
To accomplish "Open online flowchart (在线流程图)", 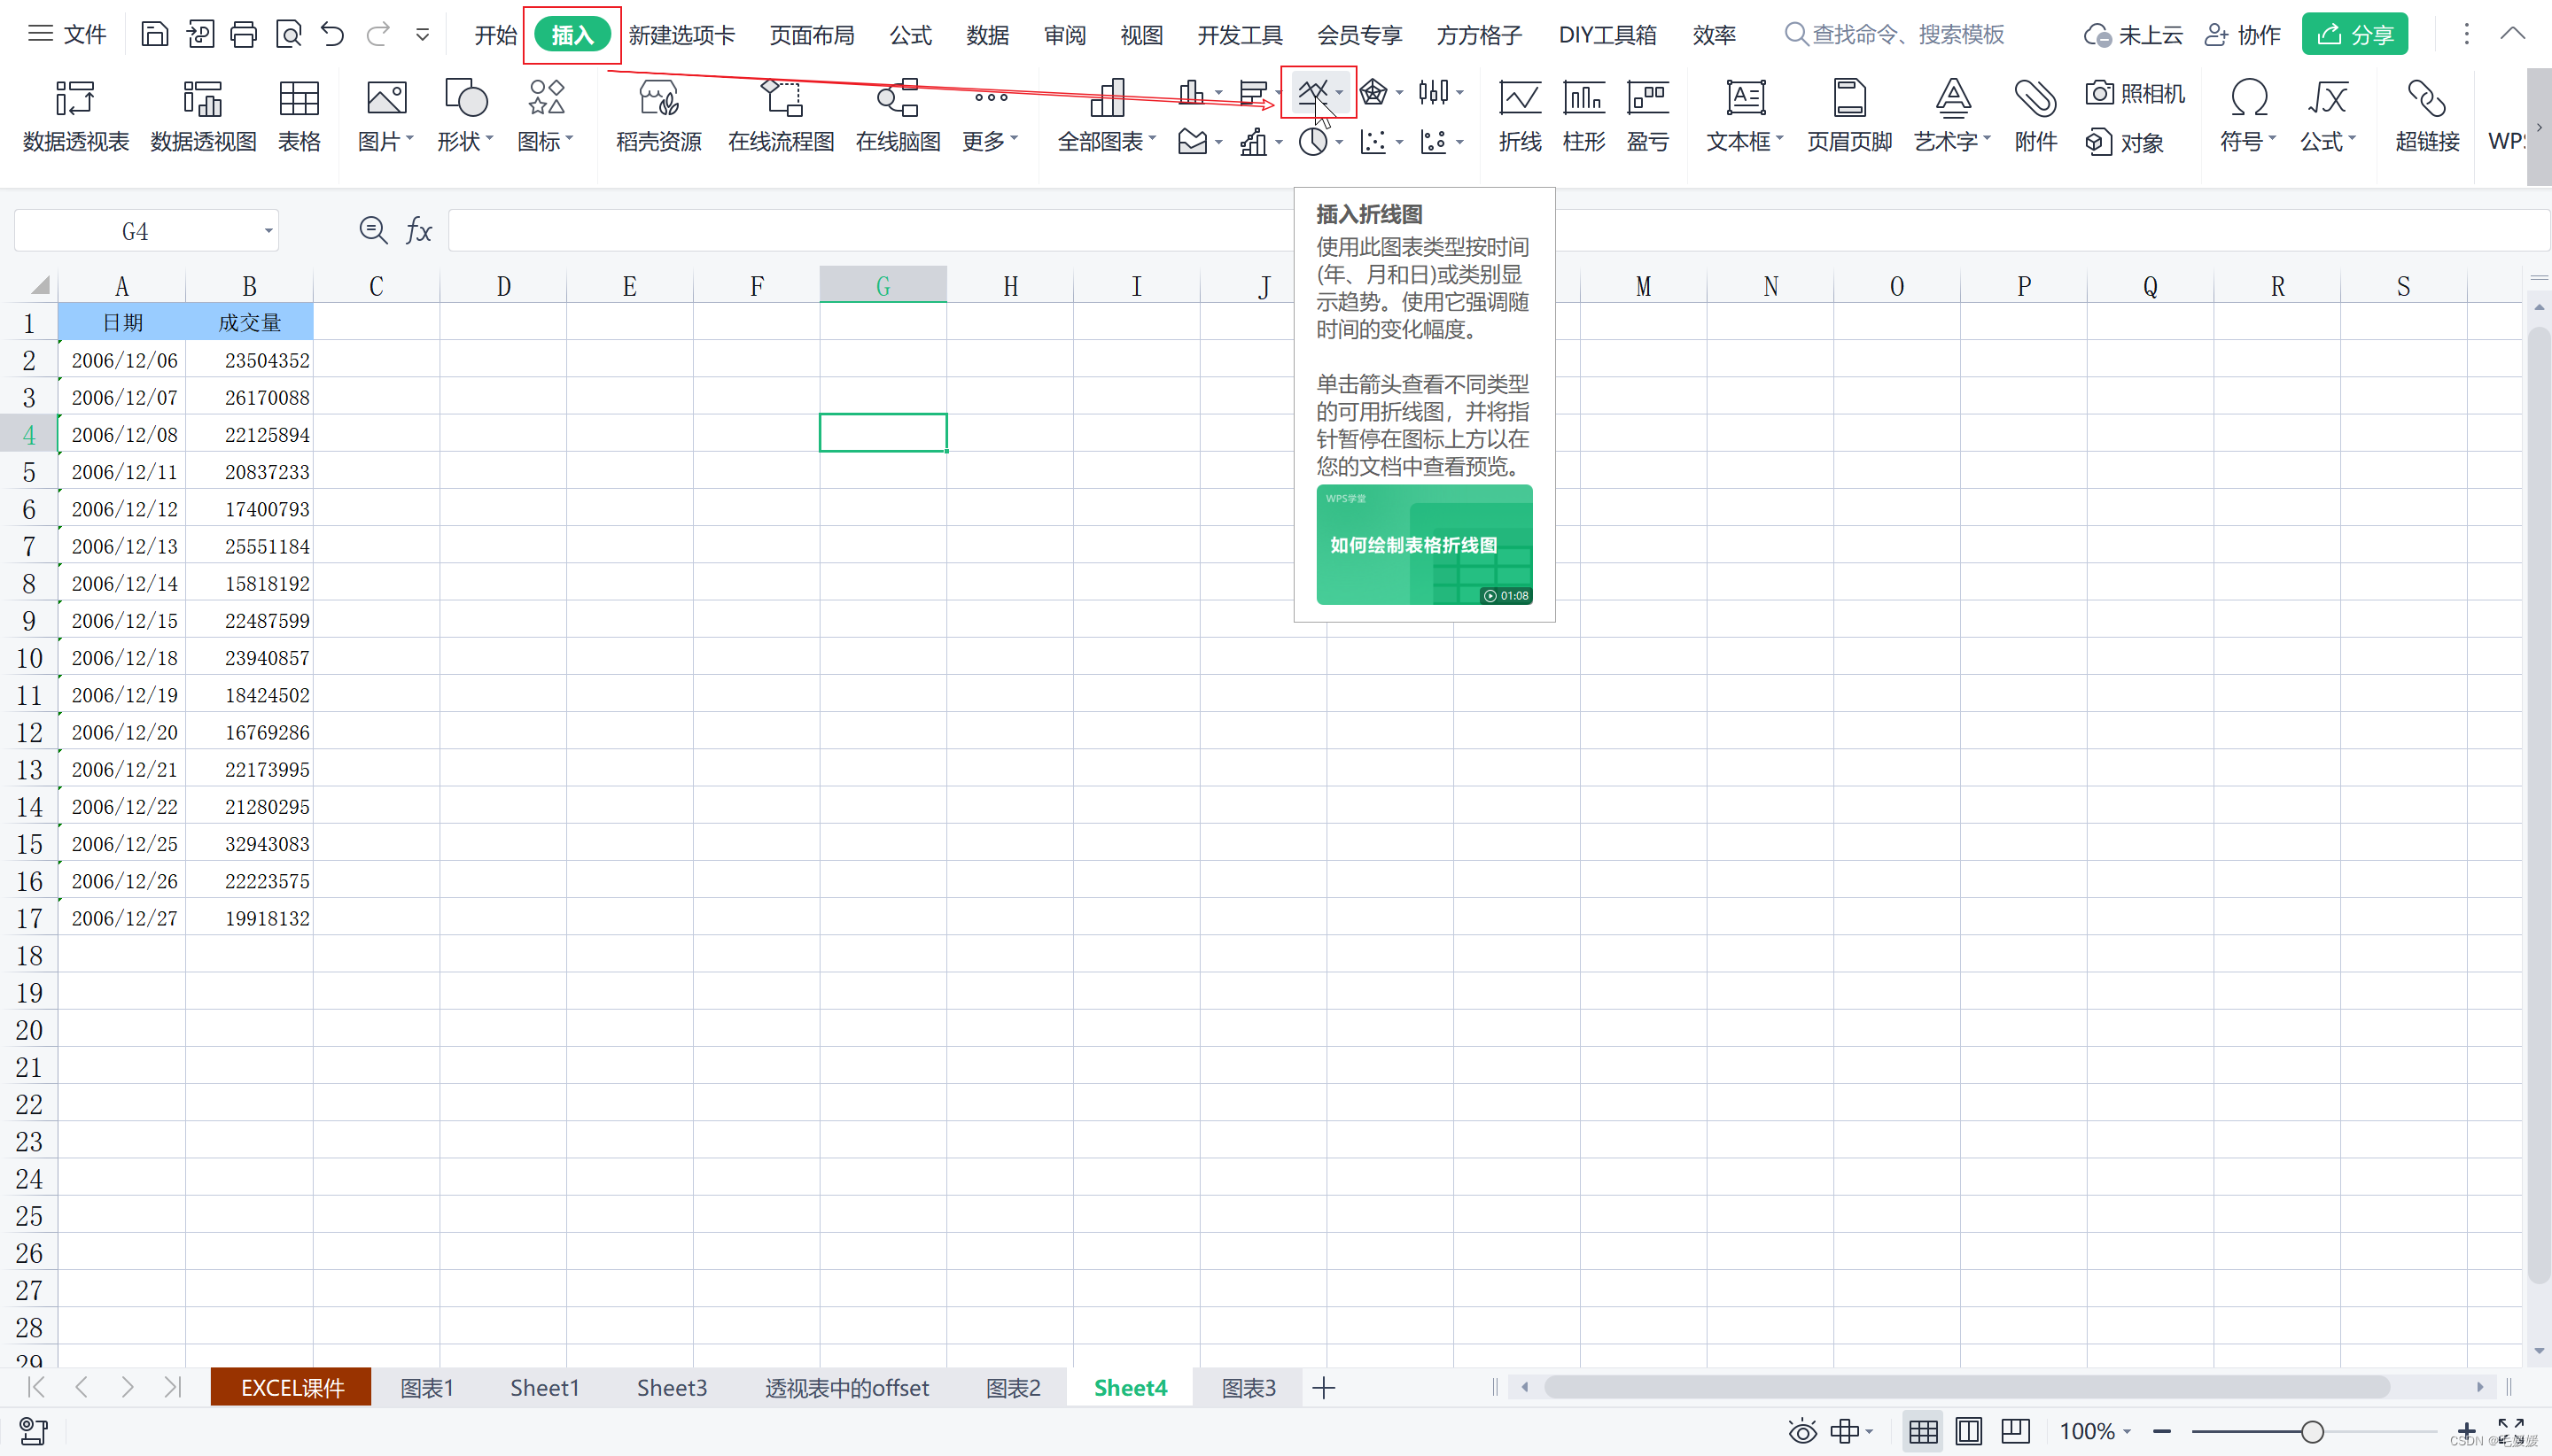I will point(782,116).
